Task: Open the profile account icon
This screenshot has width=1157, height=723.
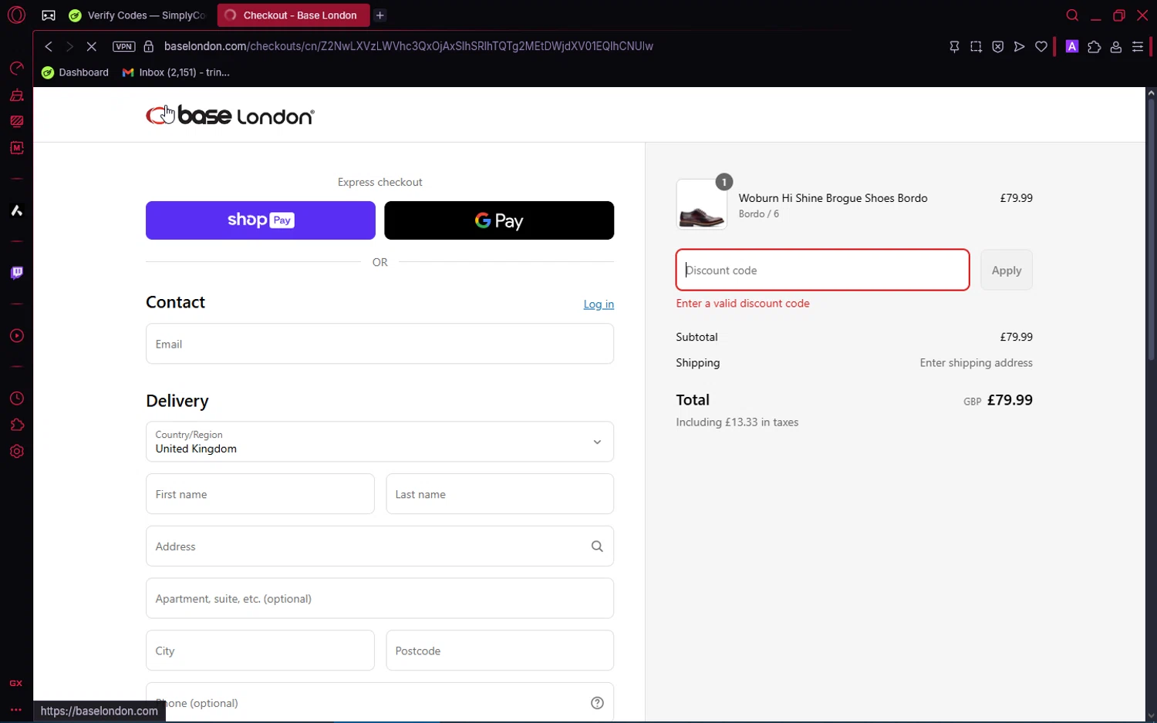Action: (x=1115, y=47)
